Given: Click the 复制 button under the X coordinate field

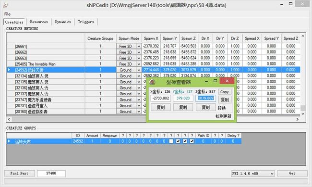Looking at the screenshot, I should (x=161, y=107).
